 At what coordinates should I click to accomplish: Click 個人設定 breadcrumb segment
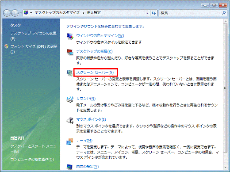click(94, 13)
